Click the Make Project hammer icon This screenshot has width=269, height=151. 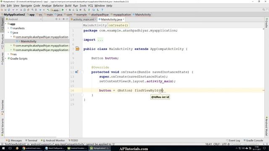(48, 10)
